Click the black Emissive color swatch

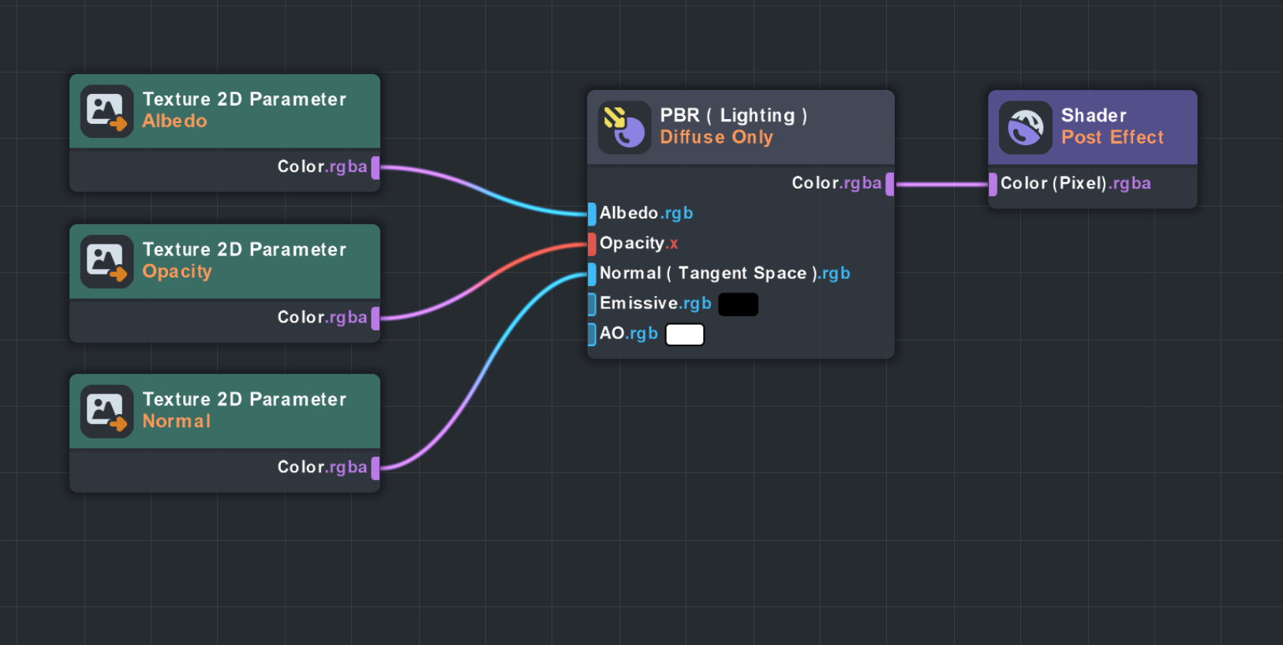coord(738,304)
